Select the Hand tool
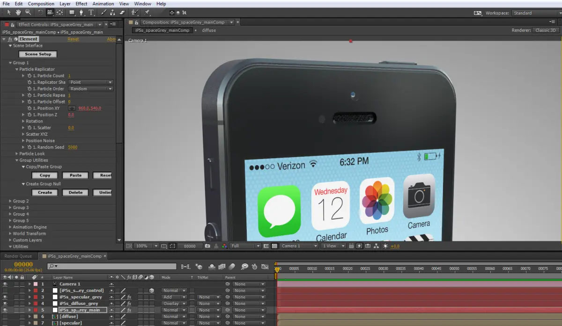The image size is (562, 326). tap(18, 13)
